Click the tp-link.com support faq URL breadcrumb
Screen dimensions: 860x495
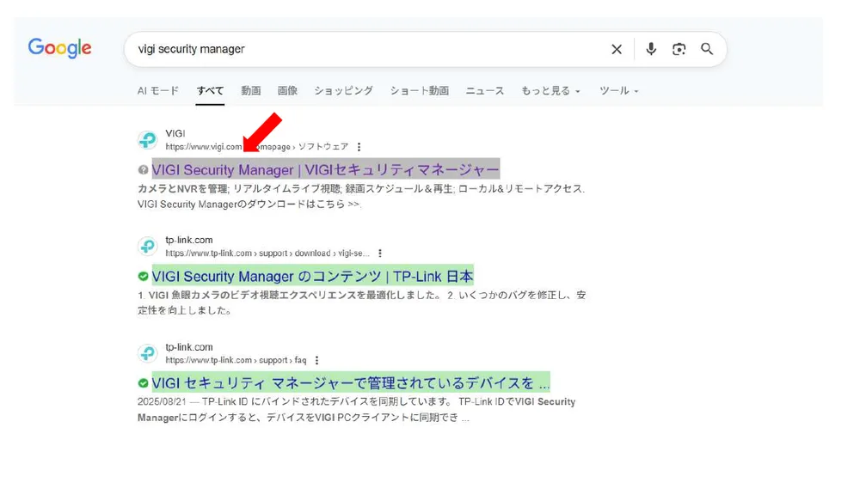pos(236,360)
